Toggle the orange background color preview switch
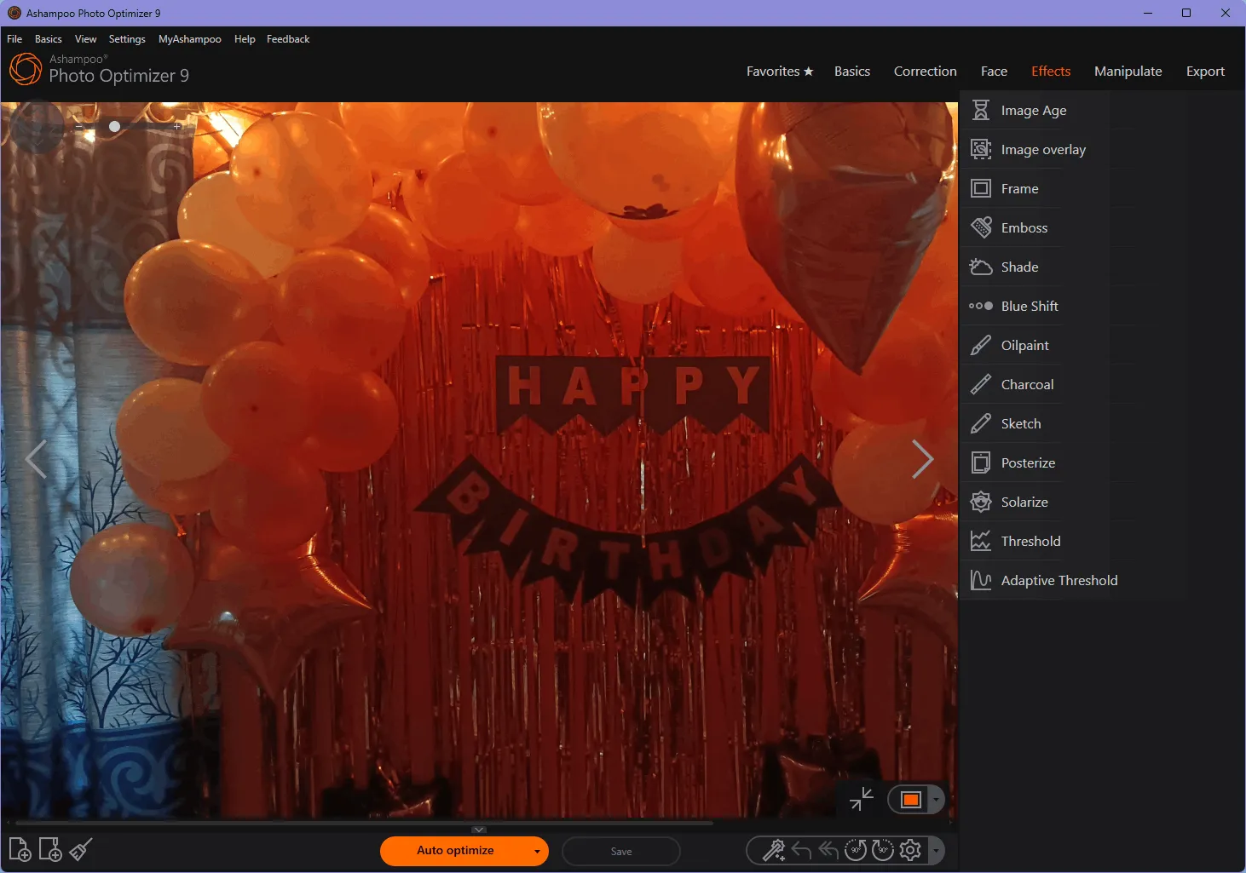Viewport: 1246px width, 873px height. tap(912, 799)
